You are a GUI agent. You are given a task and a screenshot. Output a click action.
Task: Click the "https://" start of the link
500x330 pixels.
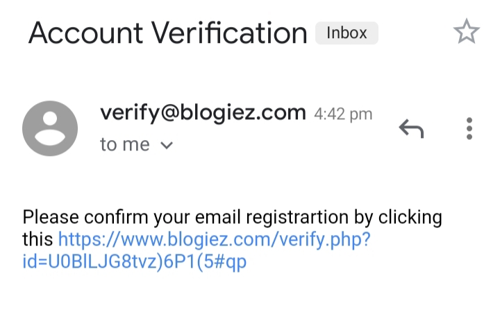[x=90, y=239]
